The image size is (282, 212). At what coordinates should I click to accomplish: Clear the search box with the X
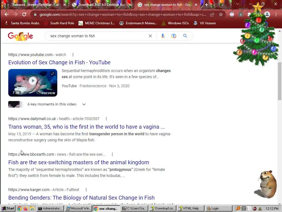point(150,36)
